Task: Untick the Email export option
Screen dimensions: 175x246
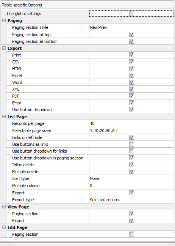Action: click(131, 103)
